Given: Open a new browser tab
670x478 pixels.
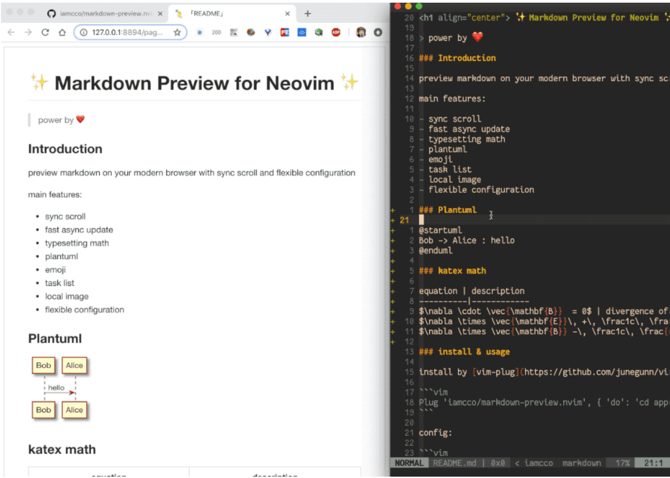Looking at the screenshot, I should coord(308,13).
